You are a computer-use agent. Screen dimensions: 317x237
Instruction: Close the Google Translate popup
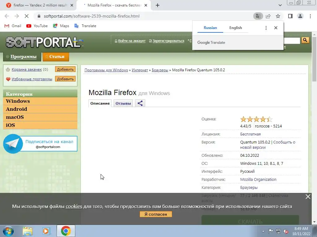[x=276, y=28]
